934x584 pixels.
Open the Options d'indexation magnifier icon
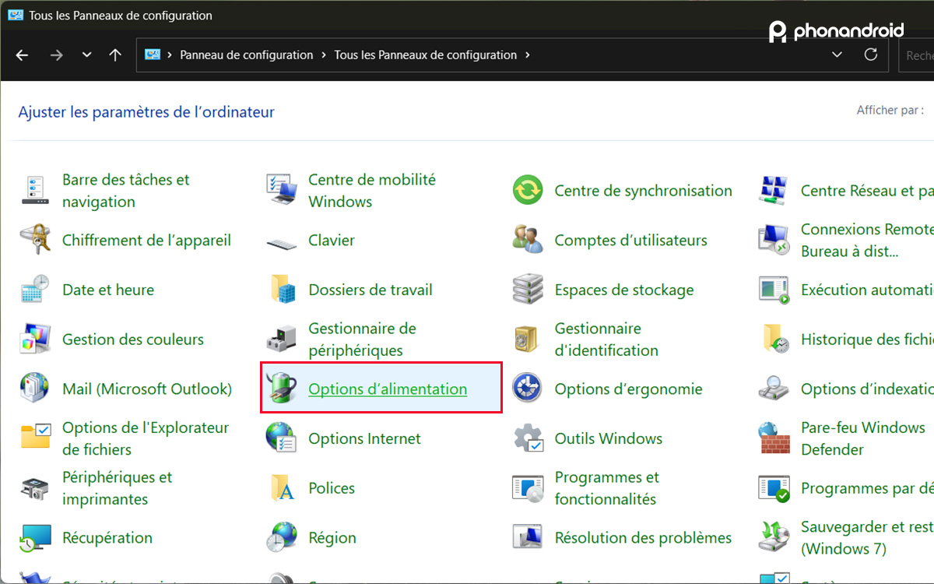click(x=774, y=389)
